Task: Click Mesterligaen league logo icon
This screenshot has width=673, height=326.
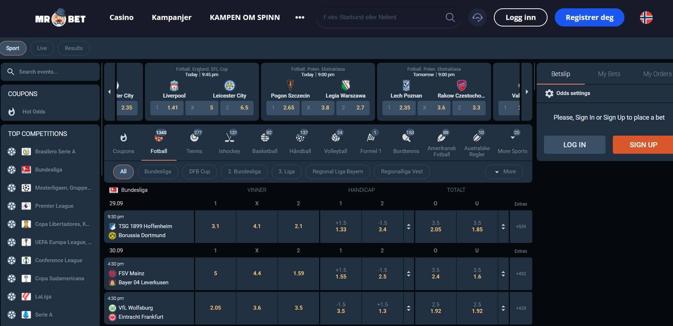Action: pos(26,188)
